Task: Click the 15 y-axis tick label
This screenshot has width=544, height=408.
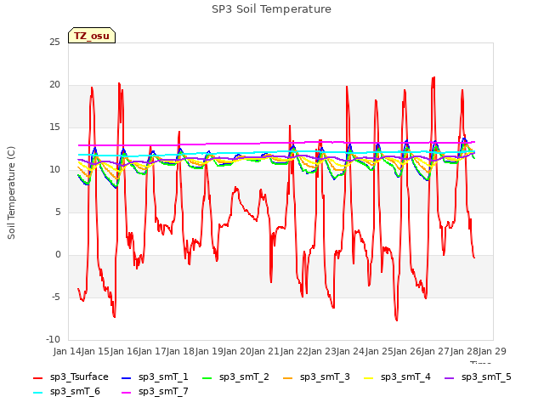Action: click(x=54, y=127)
